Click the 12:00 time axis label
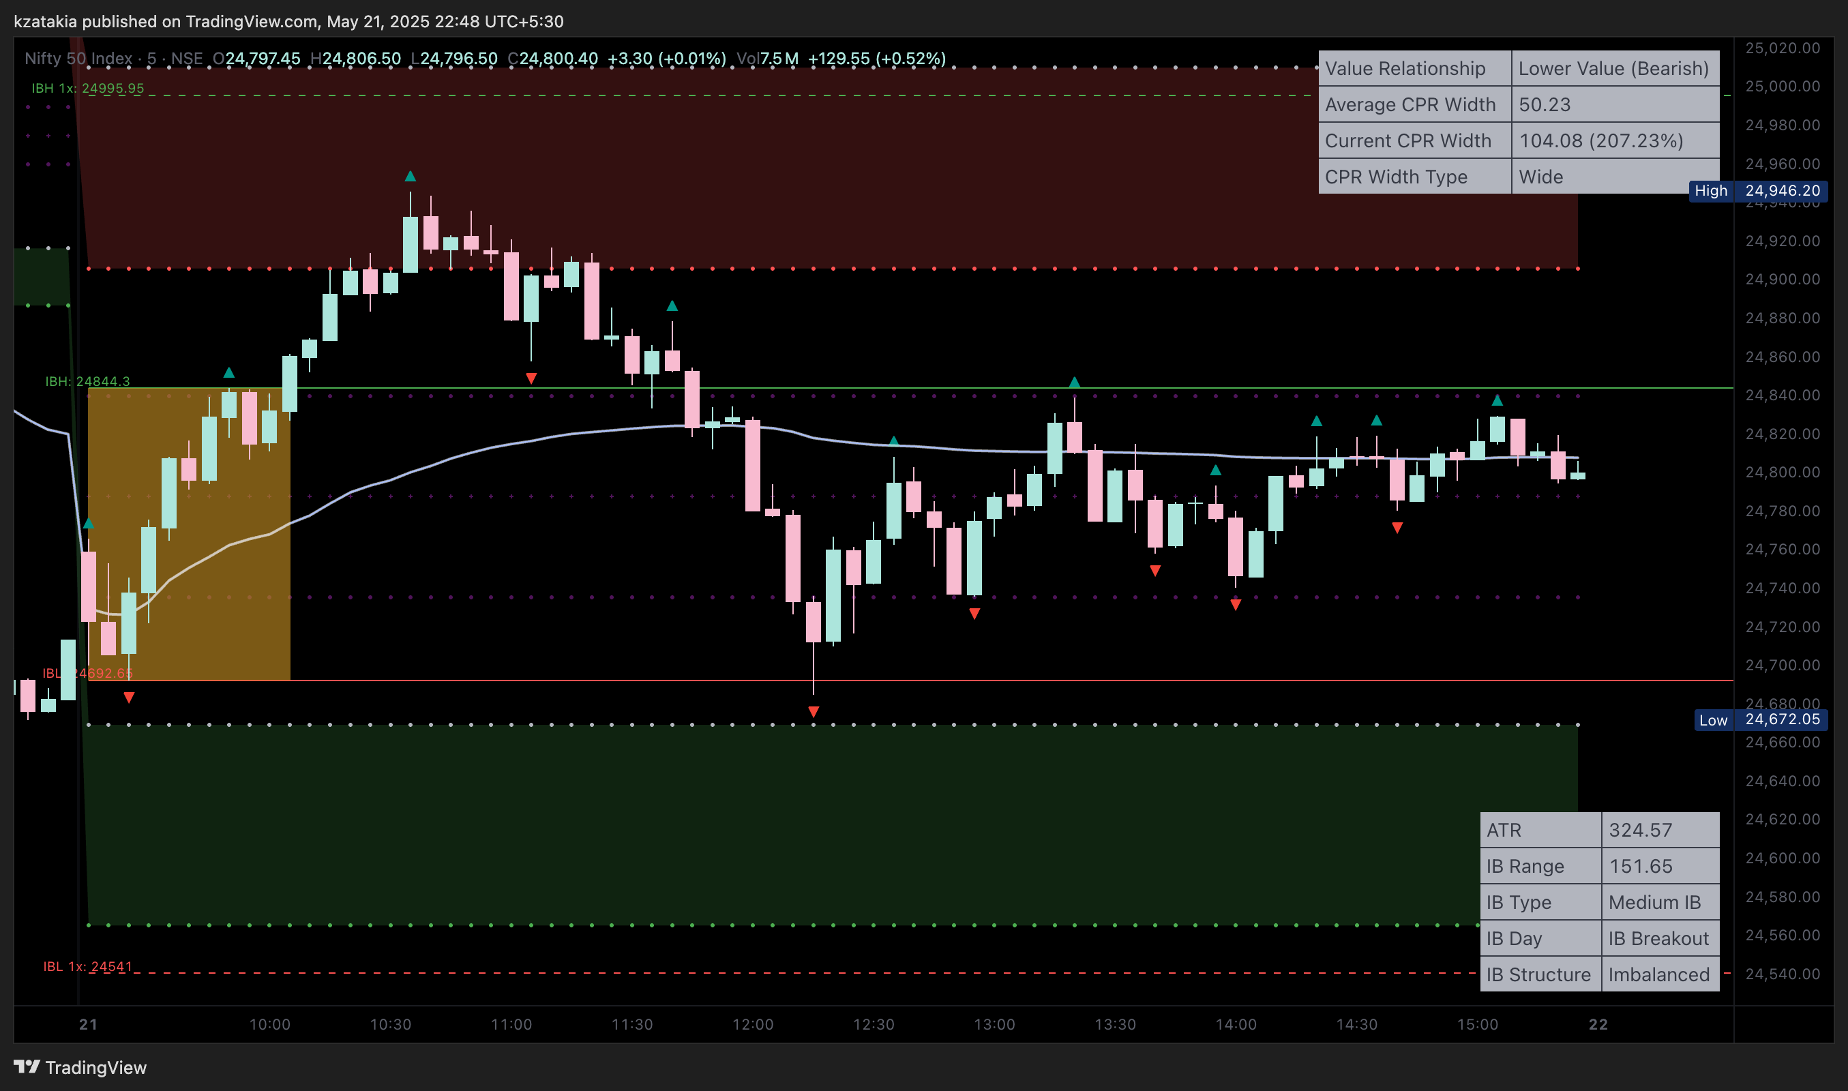 coord(753,1024)
